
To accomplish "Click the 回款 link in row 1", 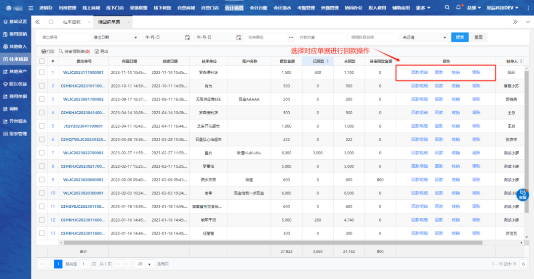I will tap(439, 73).
